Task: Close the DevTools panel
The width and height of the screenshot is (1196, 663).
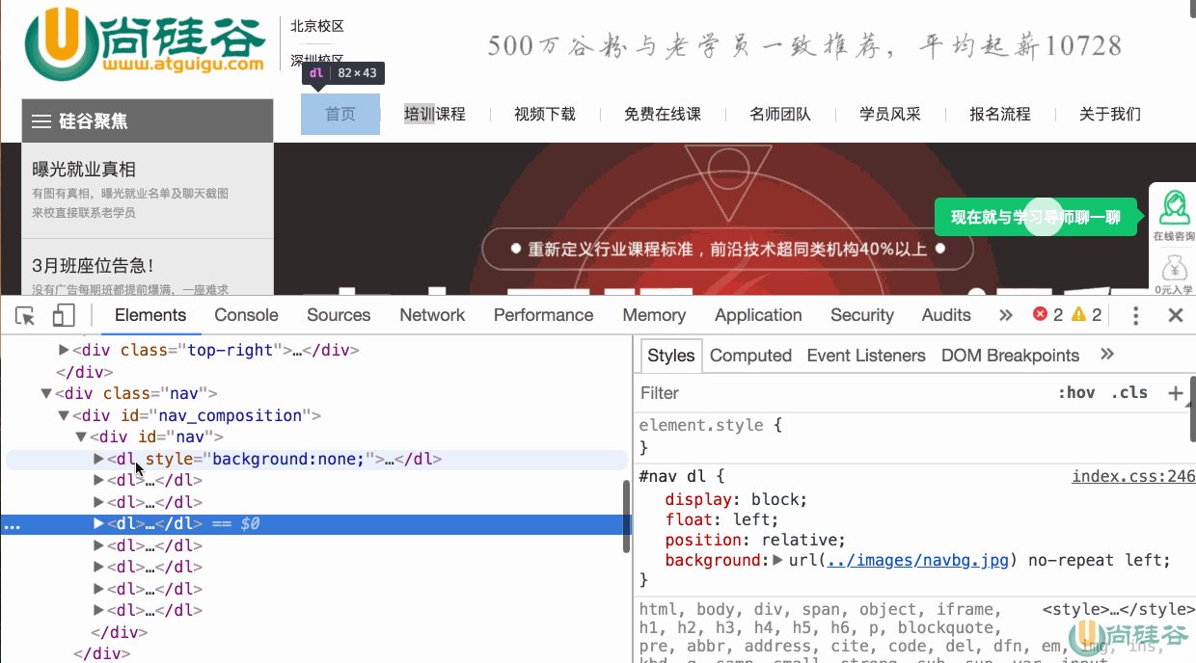Action: [1176, 315]
